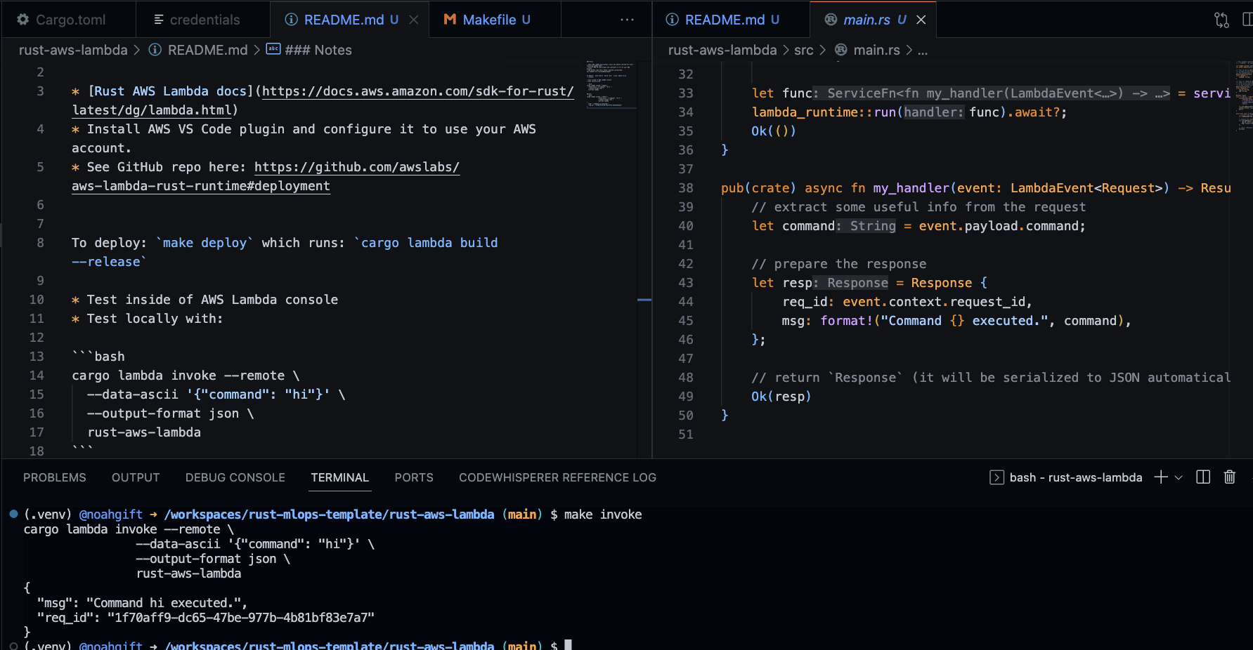The height and width of the screenshot is (650, 1253).
Task: Click README.md in the breadcrumb
Action: 207,50
